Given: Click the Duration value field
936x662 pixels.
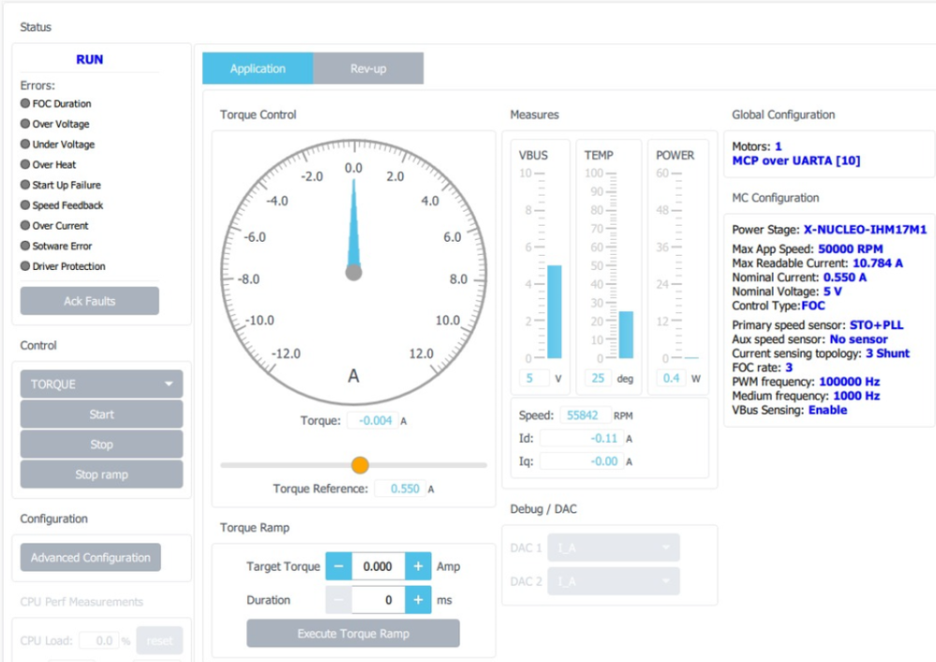Looking at the screenshot, I should click(379, 599).
